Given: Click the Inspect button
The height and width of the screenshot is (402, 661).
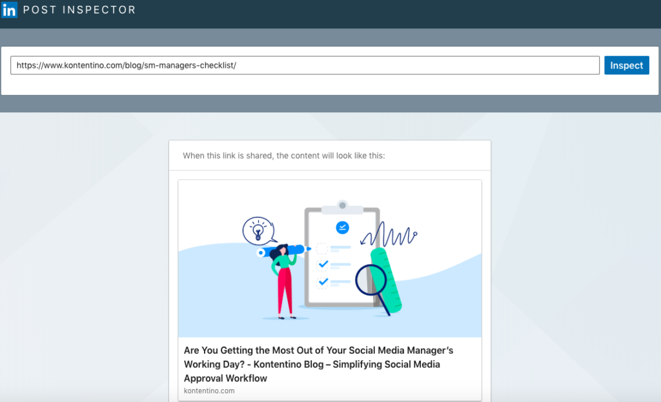Looking at the screenshot, I should tap(626, 65).
